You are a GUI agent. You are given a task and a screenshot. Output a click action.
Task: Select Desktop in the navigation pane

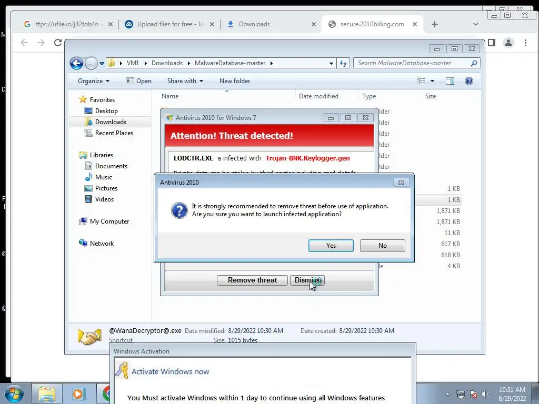106,111
